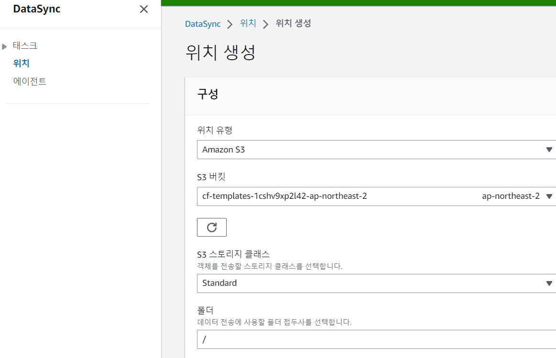
Task: Expand the 태스크 section triangle
Action: [4, 46]
